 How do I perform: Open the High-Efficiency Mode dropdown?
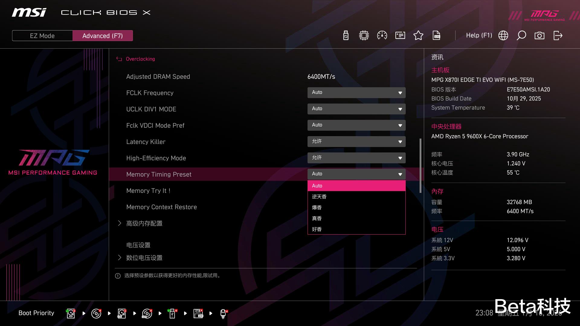[x=356, y=158]
